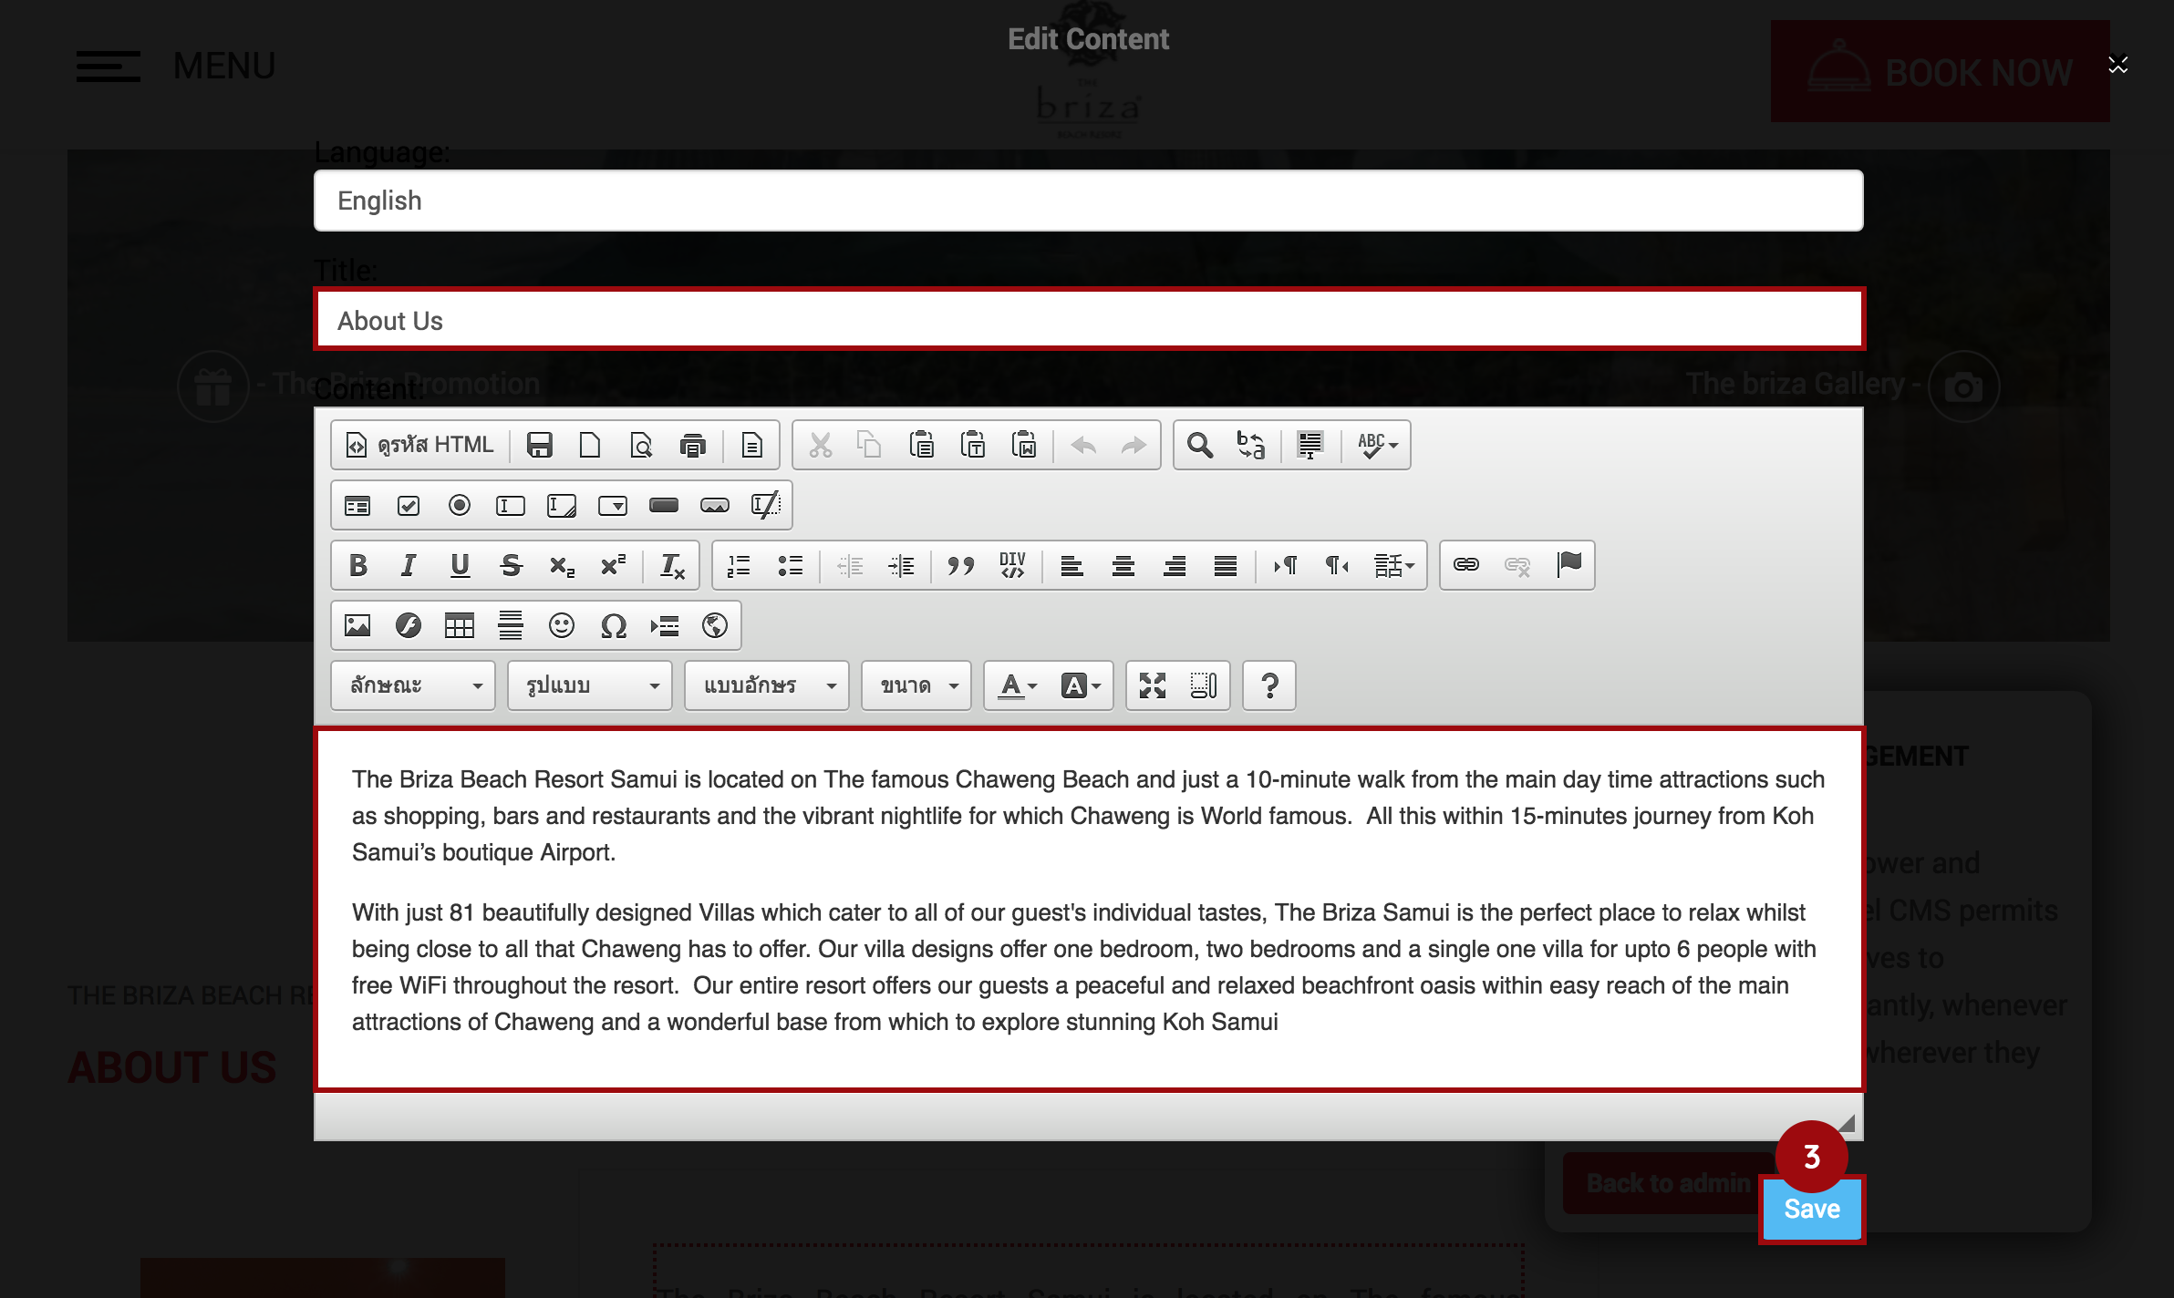Click the Unlink icon
This screenshot has width=2174, height=1298.
pyautogui.click(x=1517, y=565)
